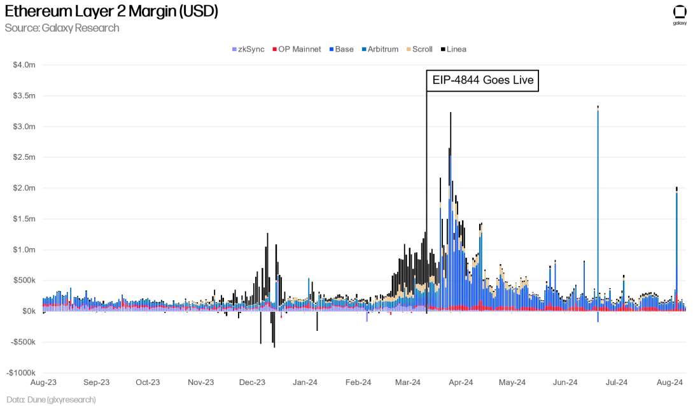Click the $3.5m y-axis label

(24, 95)
